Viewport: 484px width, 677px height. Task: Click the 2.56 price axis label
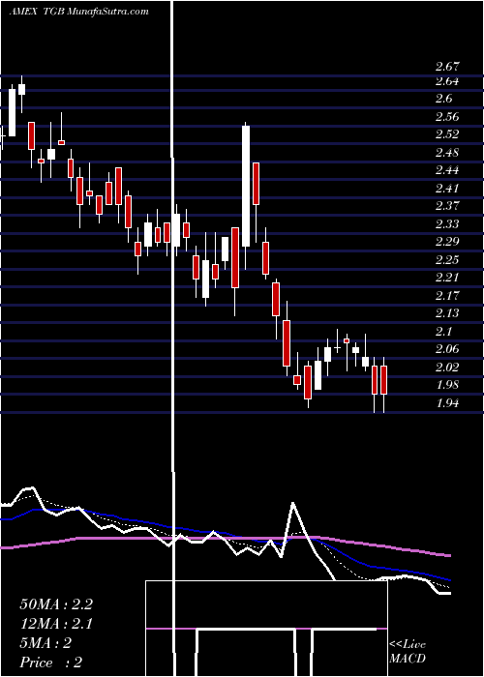click(447, 117)
